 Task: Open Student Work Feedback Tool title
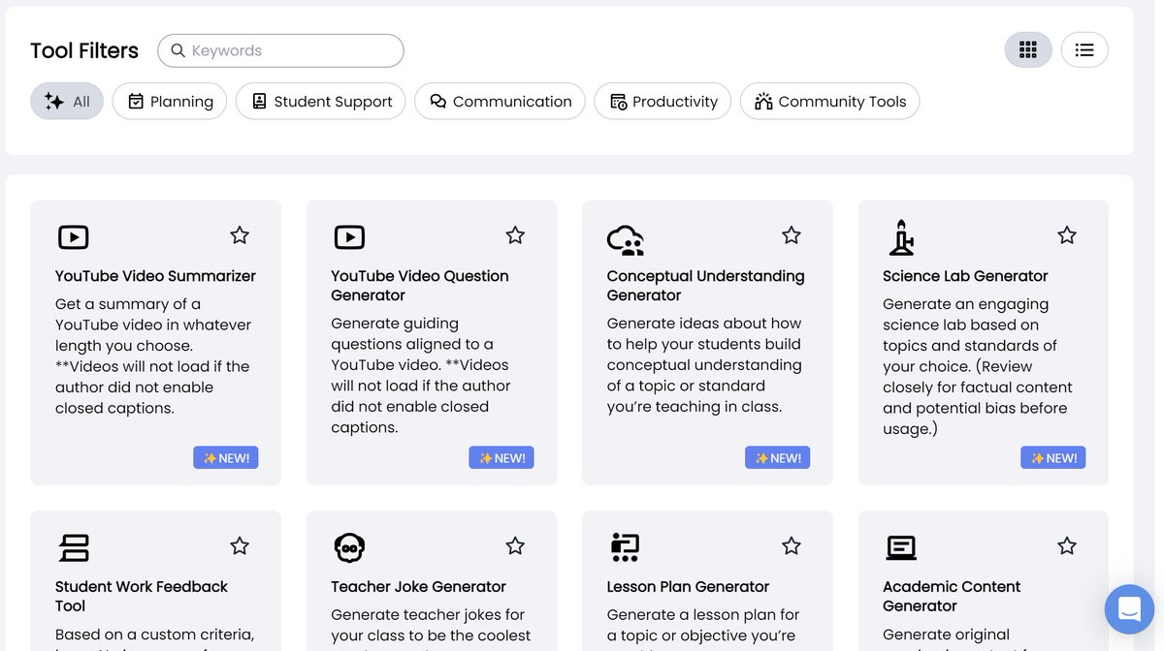(142, 596)
